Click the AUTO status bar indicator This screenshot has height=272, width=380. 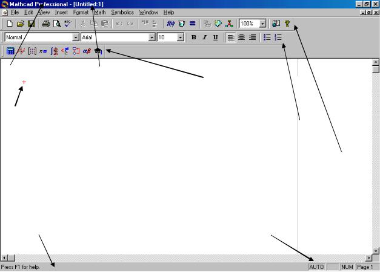point(316,267)
